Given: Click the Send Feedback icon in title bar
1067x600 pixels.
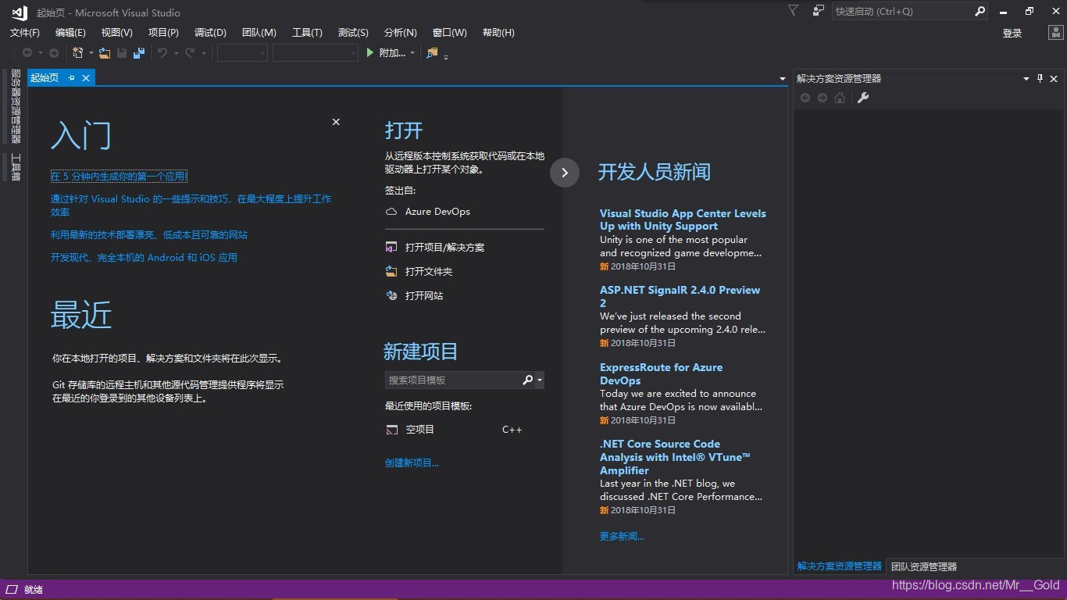Looking at the screenshot, I should (x=818, y=11).
